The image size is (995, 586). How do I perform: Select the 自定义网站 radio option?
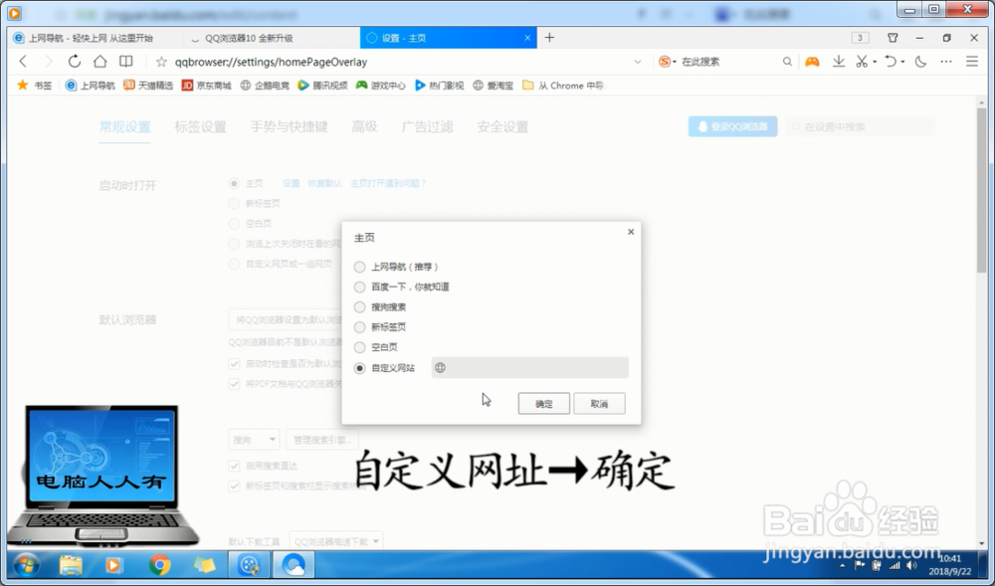tap(360, 368)
